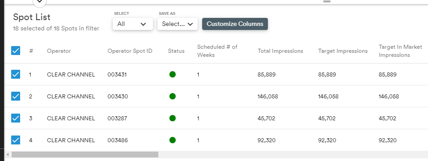Uncheck the checkbox for row 4
428x161 pixels.
[x=16, y=140]
